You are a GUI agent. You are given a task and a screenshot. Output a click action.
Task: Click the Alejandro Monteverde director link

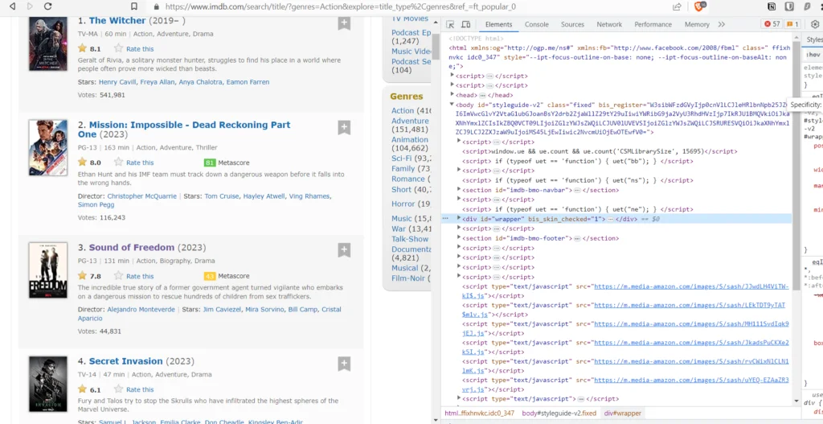click(141, 310)
